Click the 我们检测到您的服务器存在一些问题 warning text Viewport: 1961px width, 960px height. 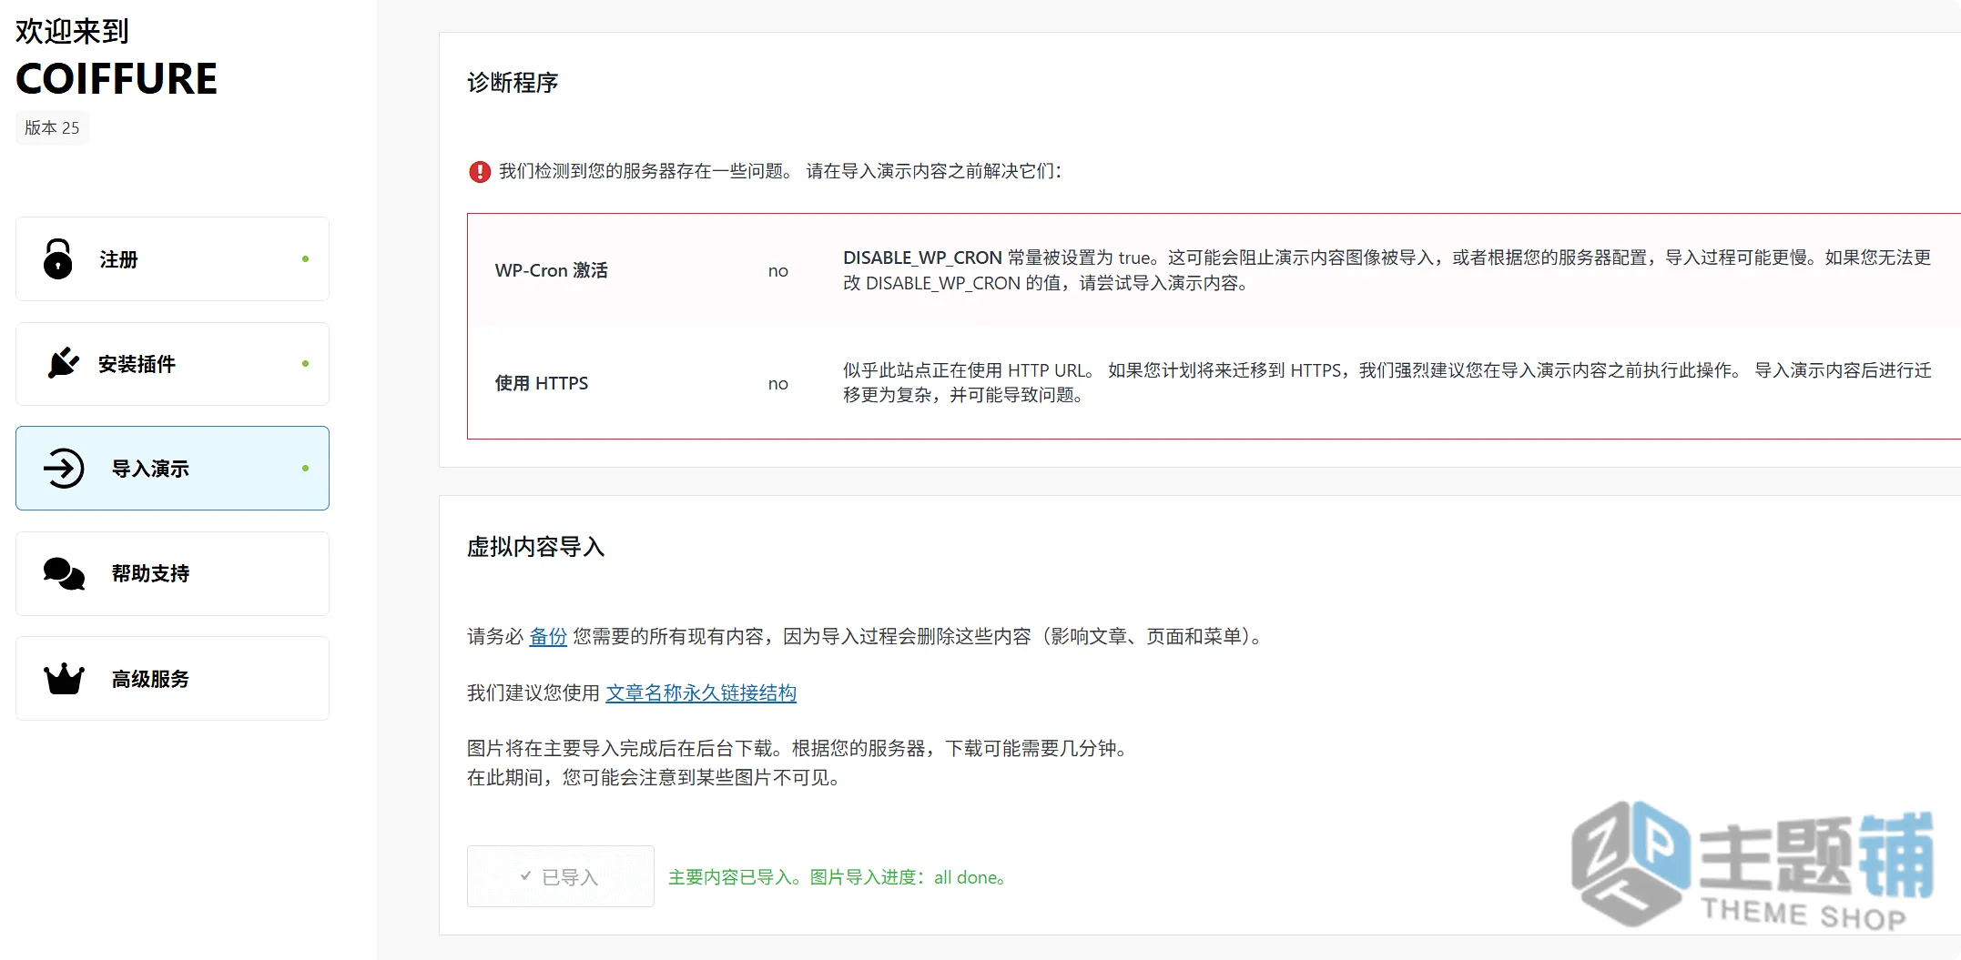(780, 171)
